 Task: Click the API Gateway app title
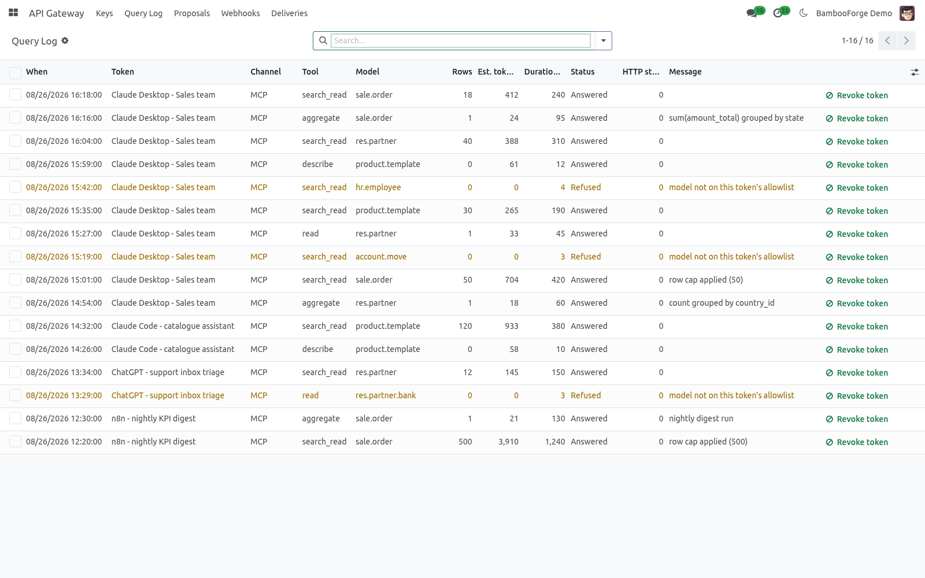click(57, 13)
